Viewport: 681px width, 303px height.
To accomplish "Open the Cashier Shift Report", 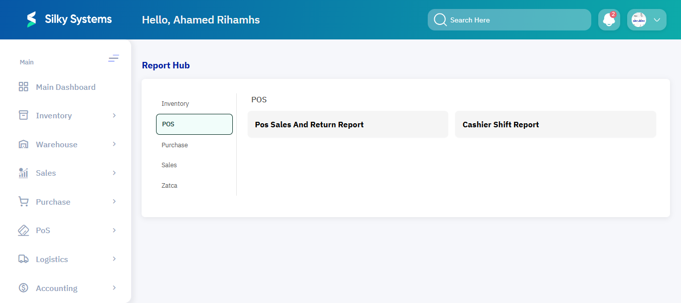I will (x=555, y=124).
